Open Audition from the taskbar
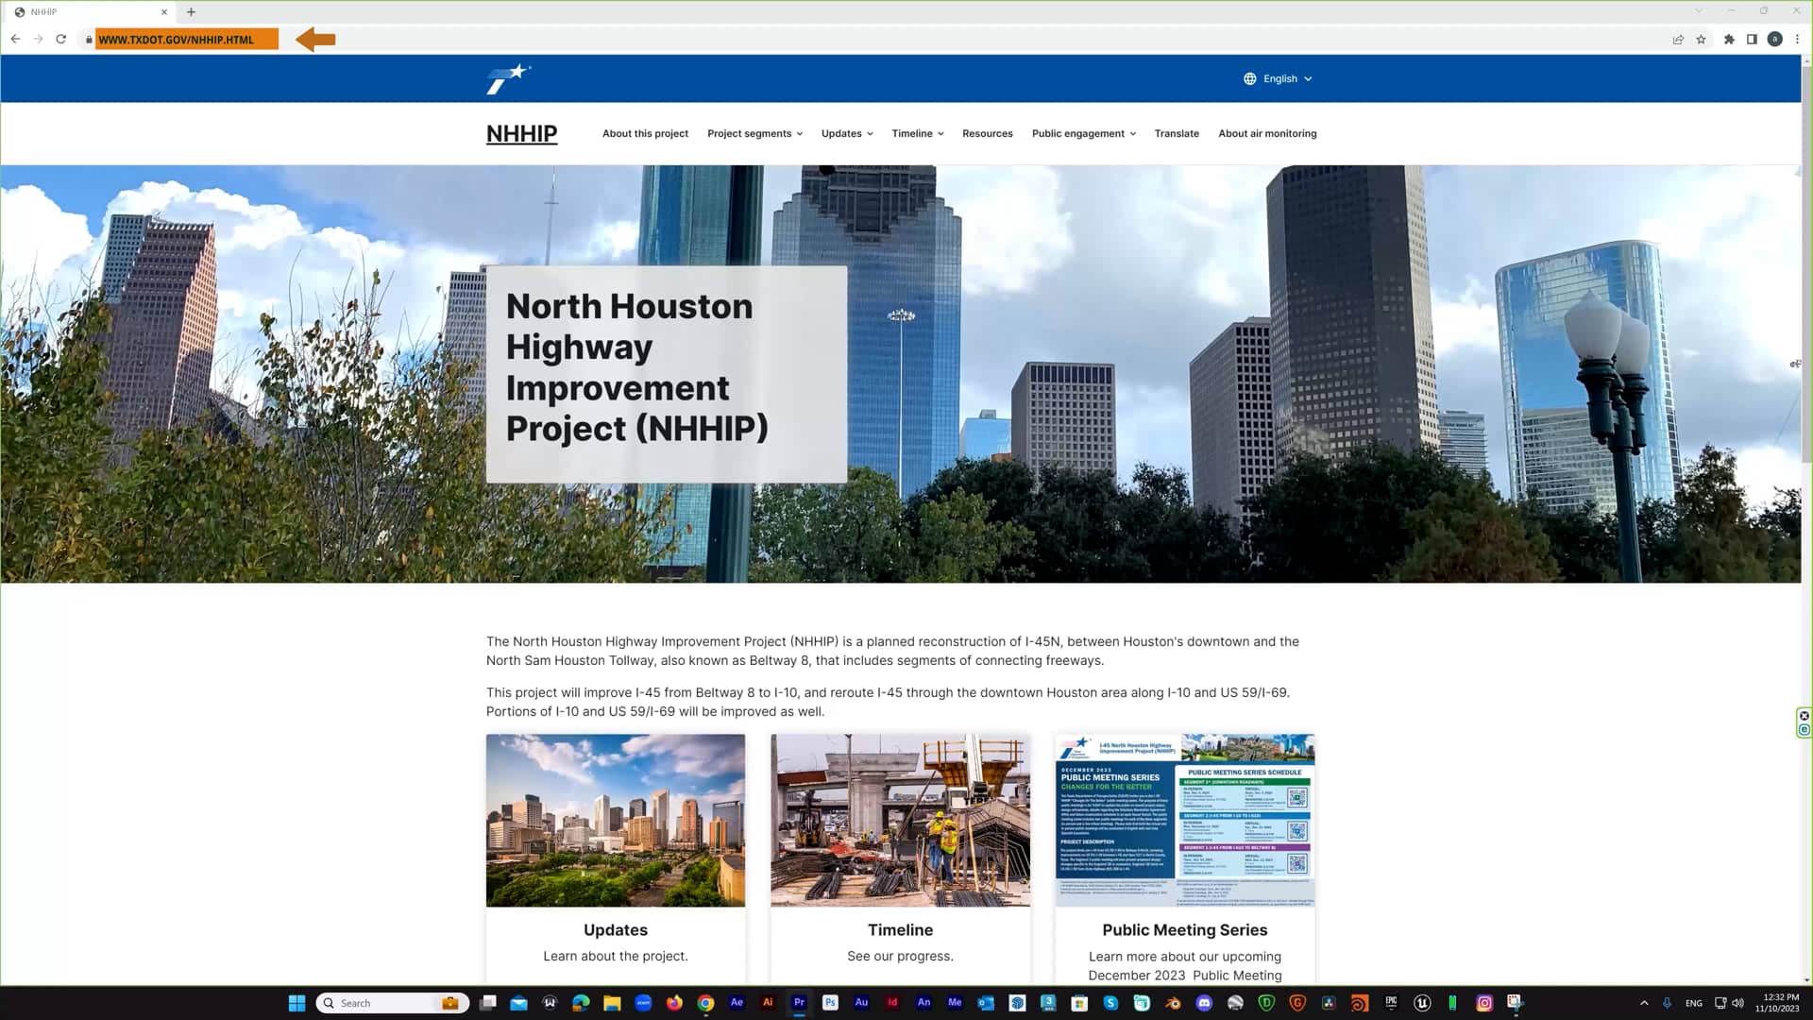 [860, 1003]
